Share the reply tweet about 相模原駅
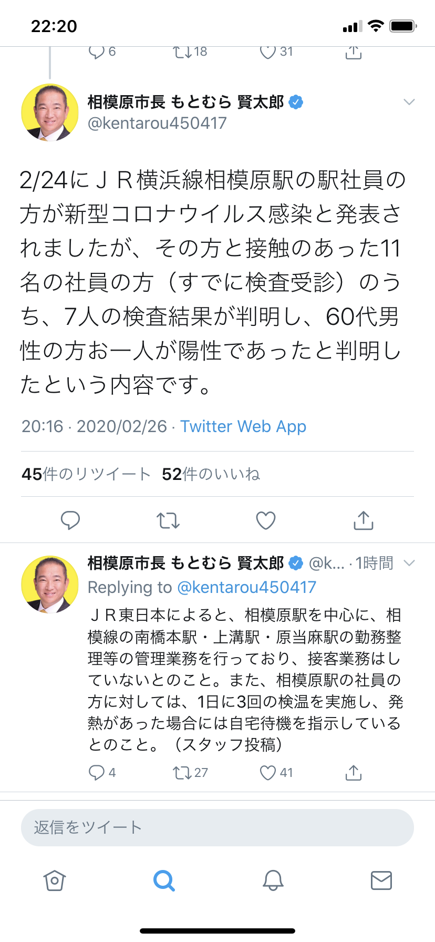 [x=354, y=772]
